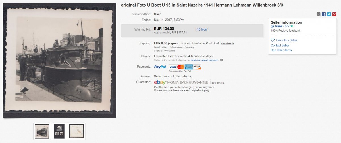
Task: Share listing on Twitter
Action: pos(329,14)
